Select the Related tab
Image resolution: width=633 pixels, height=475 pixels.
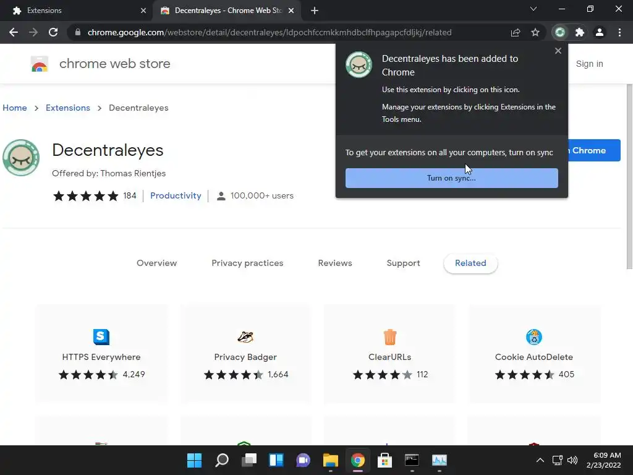[x=470, y=263]
